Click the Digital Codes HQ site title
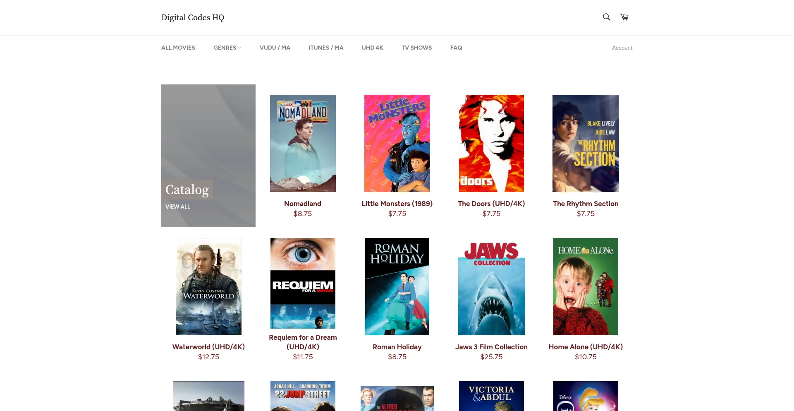 pos(192,17)
